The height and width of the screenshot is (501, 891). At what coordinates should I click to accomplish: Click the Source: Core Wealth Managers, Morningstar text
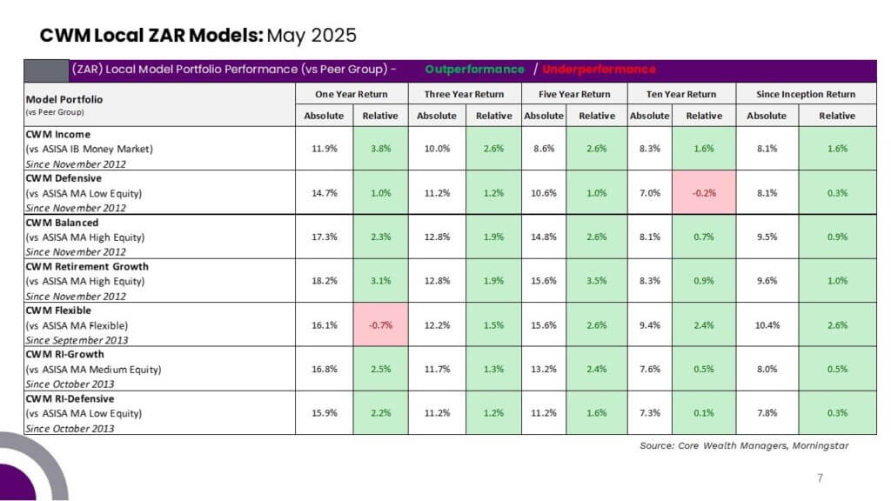click(x=744, y=446)
